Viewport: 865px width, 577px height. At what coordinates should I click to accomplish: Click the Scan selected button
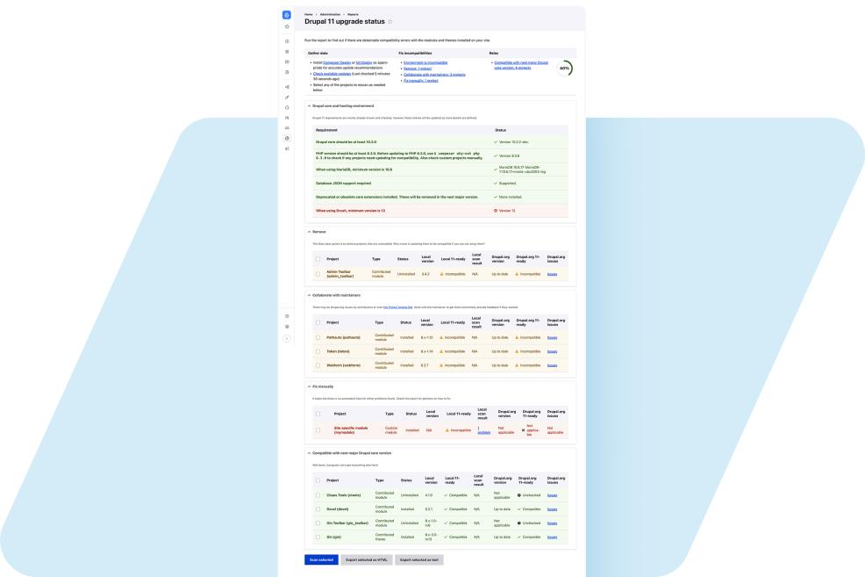321,559
